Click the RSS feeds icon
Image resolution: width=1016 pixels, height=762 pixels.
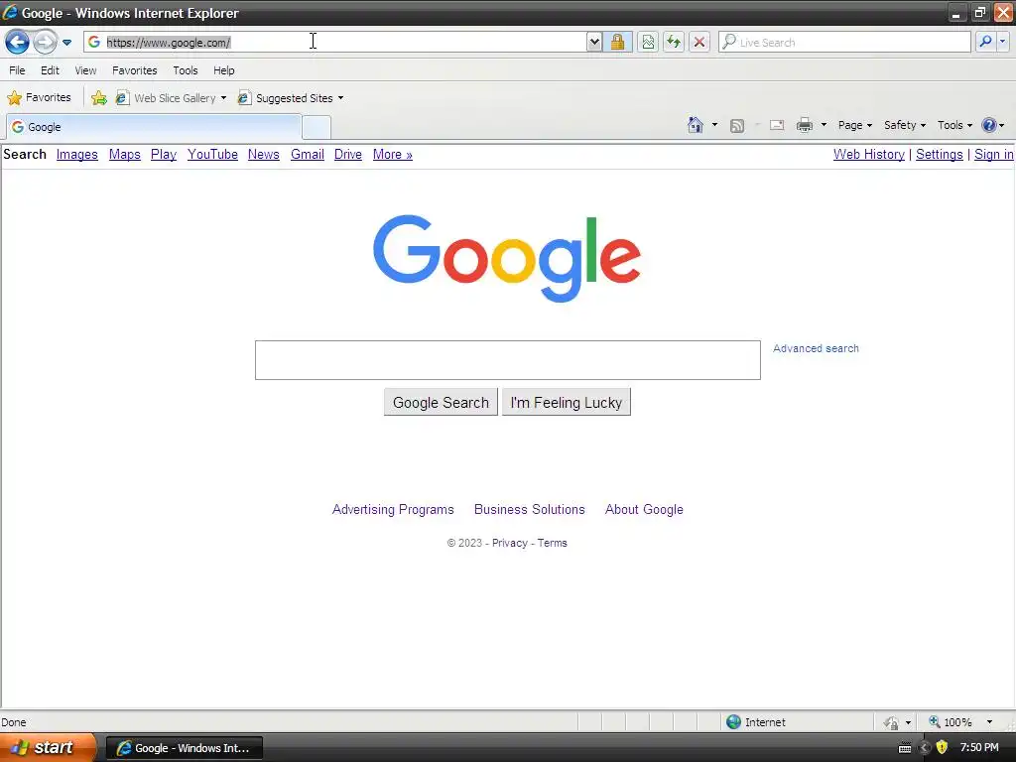pos(737,126)
